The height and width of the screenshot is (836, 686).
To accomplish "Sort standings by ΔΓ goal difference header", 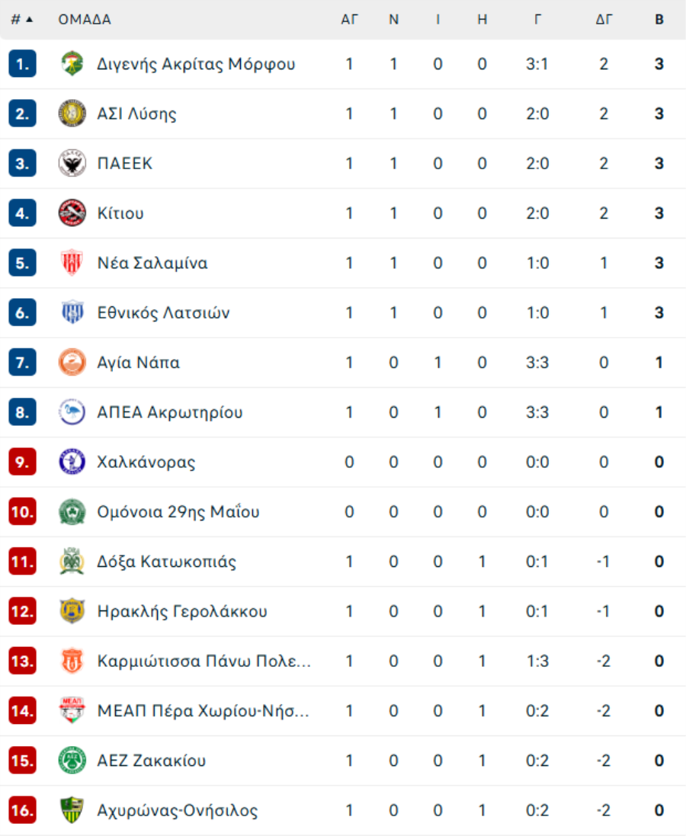I will (604, 20).
